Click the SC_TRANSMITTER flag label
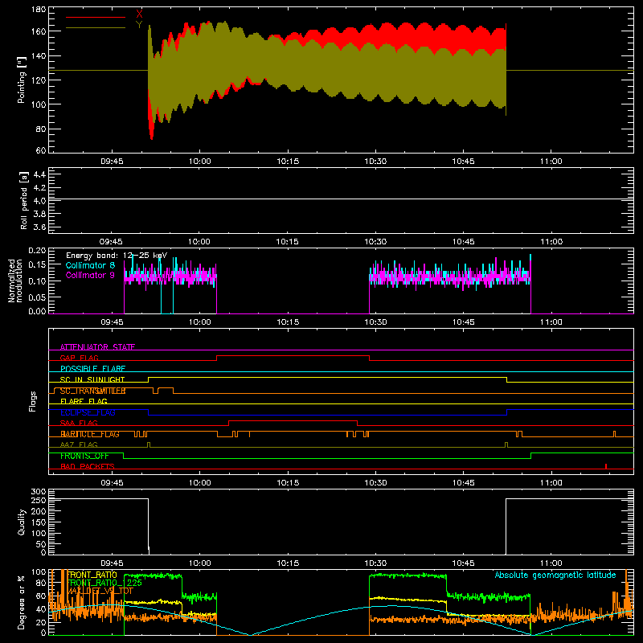 click(x=92, y=391)
